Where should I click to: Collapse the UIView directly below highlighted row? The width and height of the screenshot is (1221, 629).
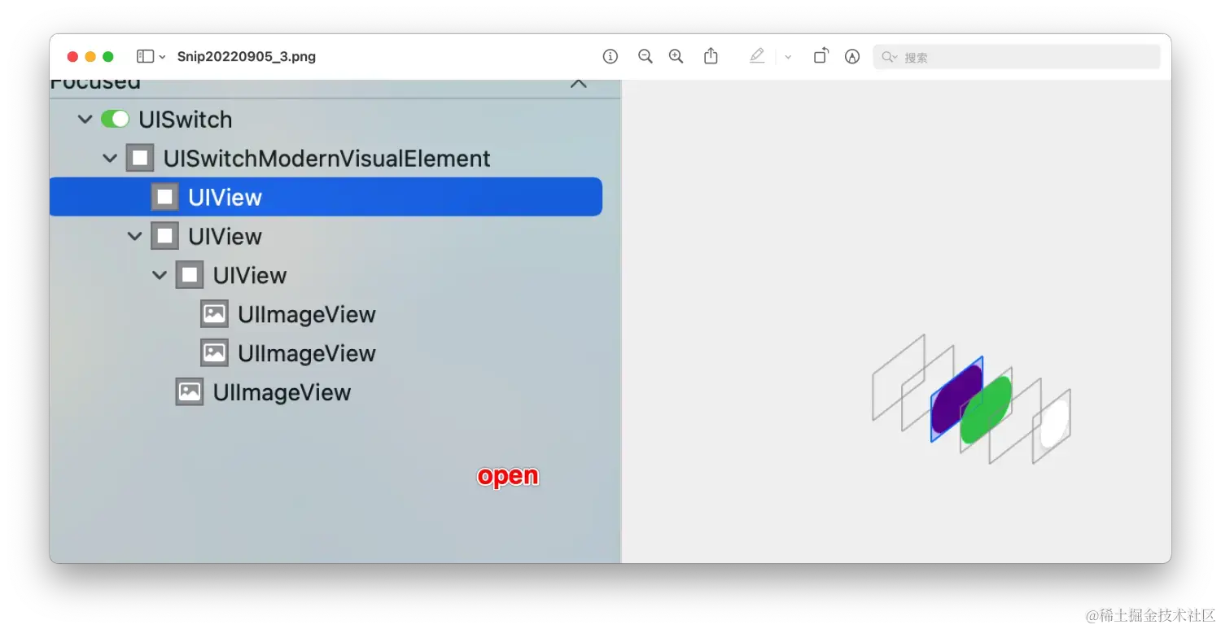(x=135, y=237)
